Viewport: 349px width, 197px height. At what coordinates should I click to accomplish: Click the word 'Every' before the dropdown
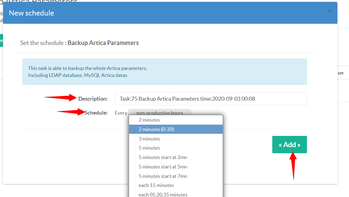(x=121, y=113)
